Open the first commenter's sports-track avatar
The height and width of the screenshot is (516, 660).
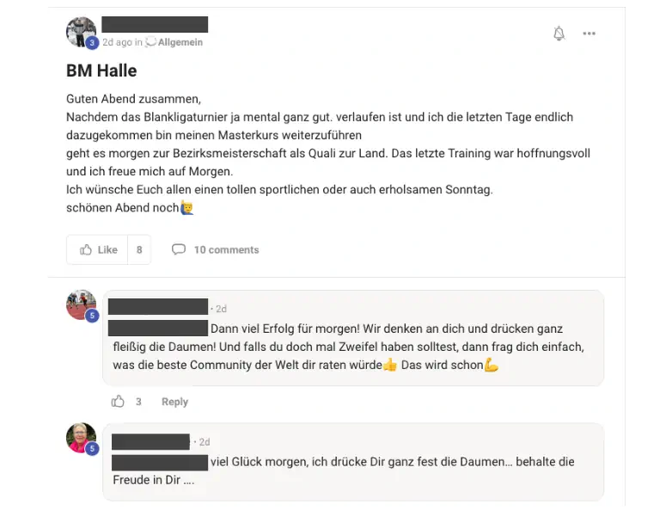coord(82,304)
